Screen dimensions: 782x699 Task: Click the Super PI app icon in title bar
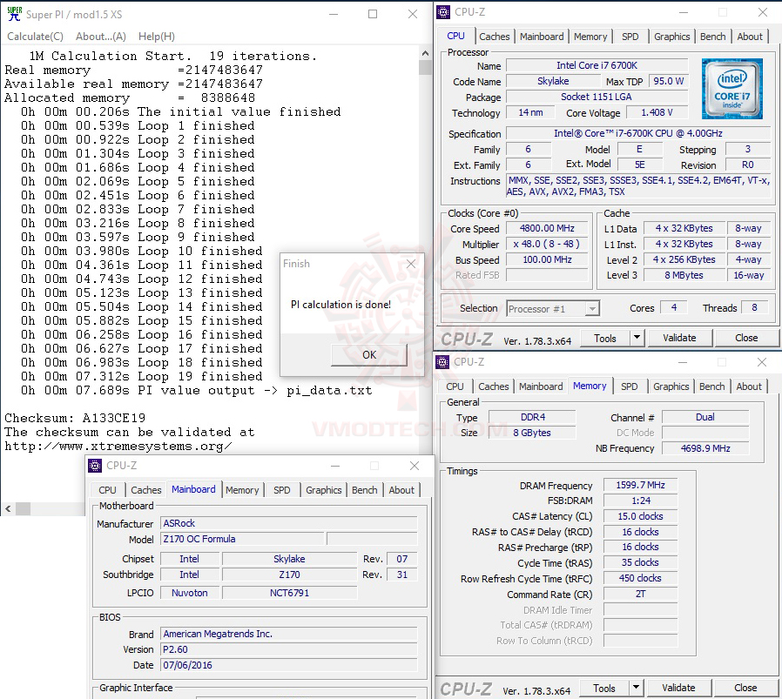pos(15,14)
